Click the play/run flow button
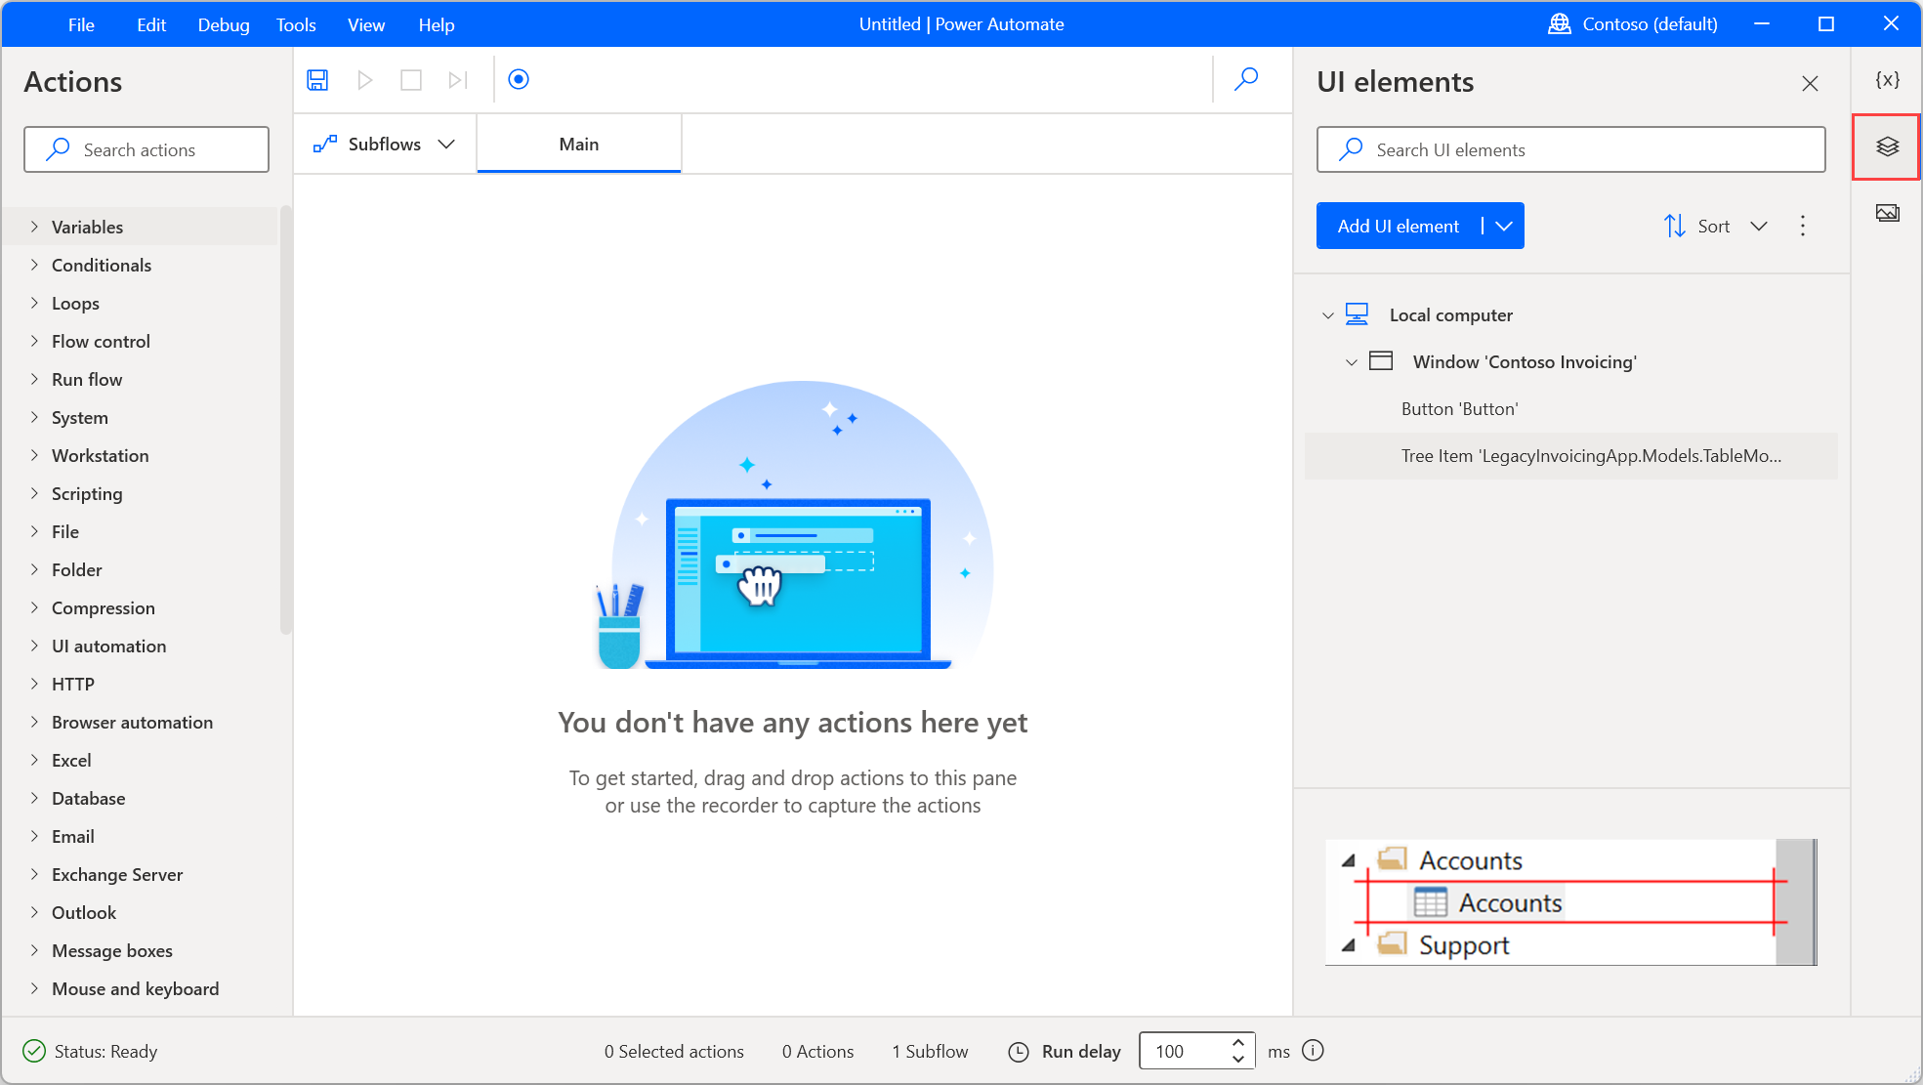 click(x=364, y=79)
